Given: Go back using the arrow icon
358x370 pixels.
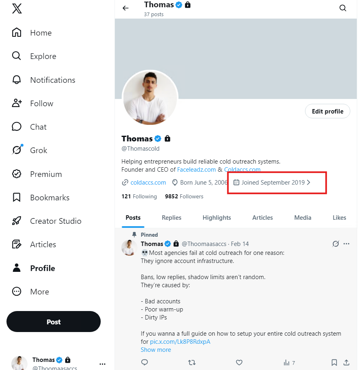Looking at the screenshot, I should coord(125,8).
